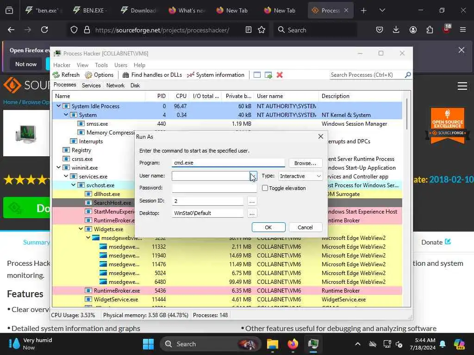Click the red X terminate window icon
The height and width of the screenshot is (355, 474).
280,75
